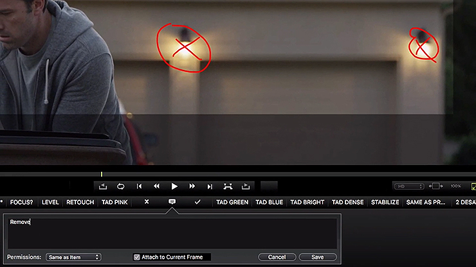
Task: Select the TAD GREEN tag
Action: tap(232, 202)
